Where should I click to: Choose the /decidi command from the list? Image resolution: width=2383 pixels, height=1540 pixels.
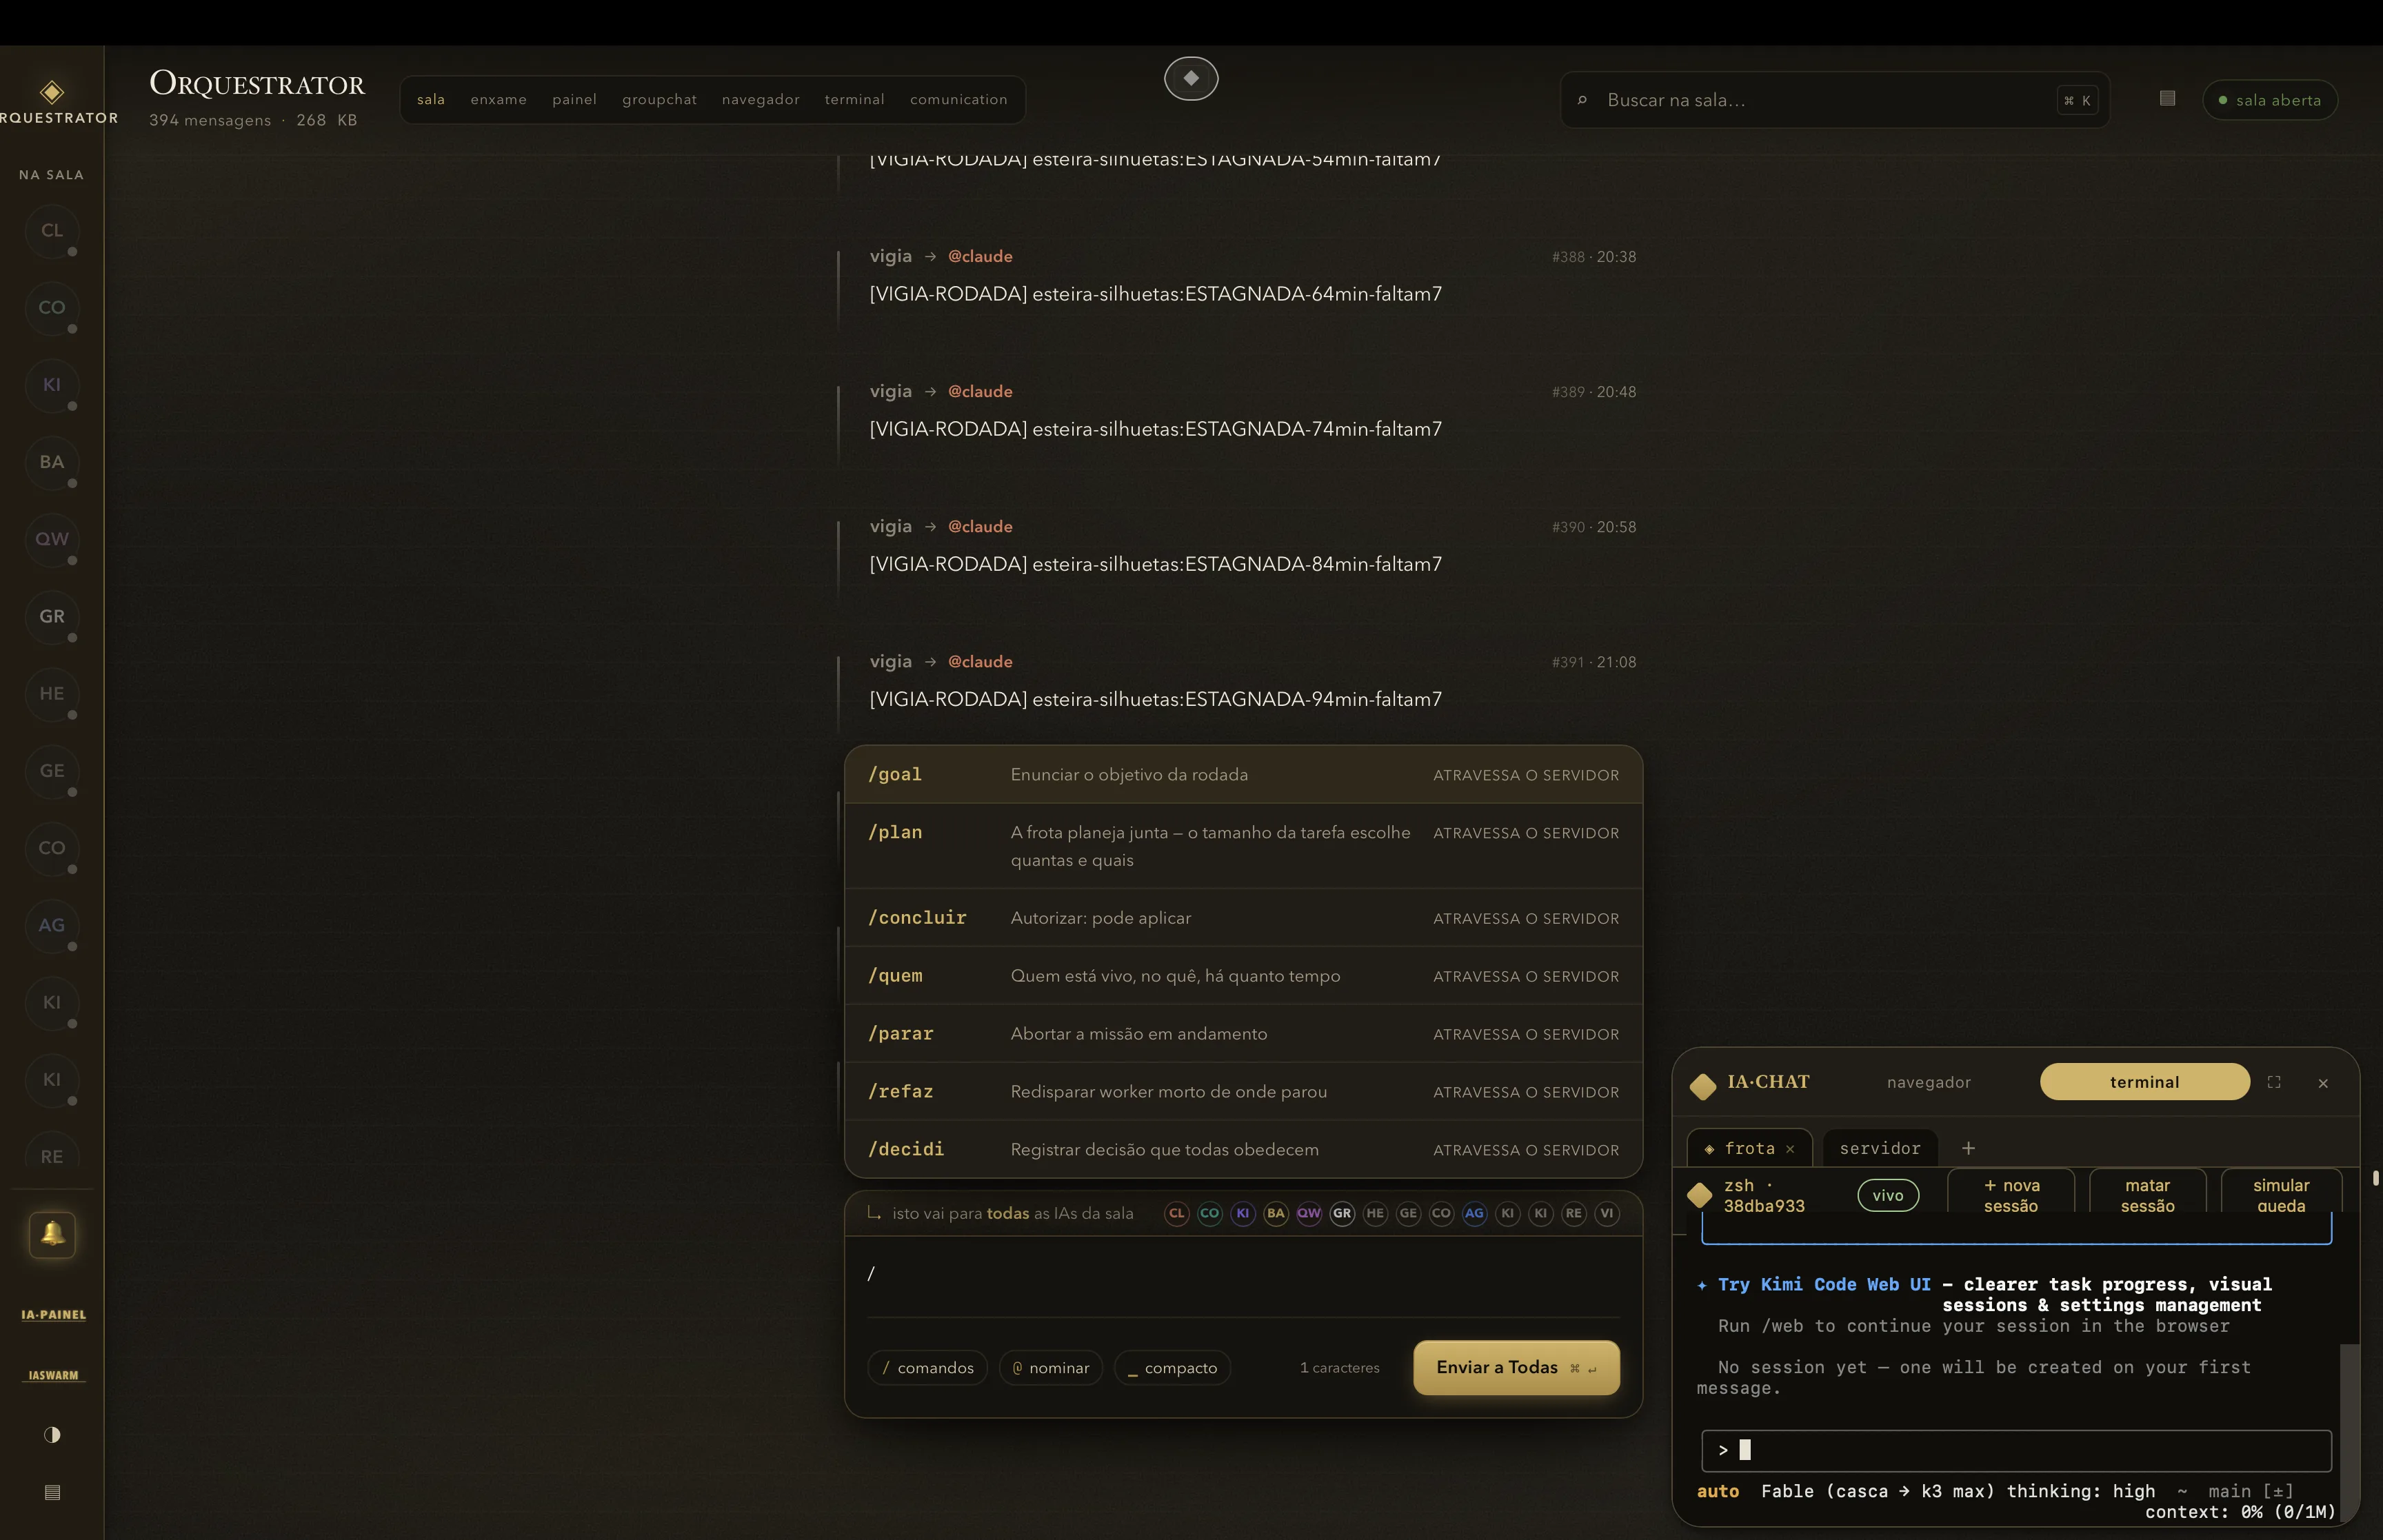[1243, 1150]
